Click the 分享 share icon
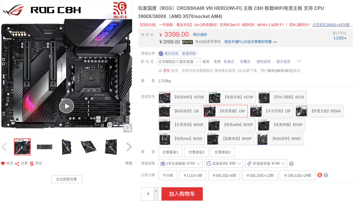357x207 pixels. (17, 163)
